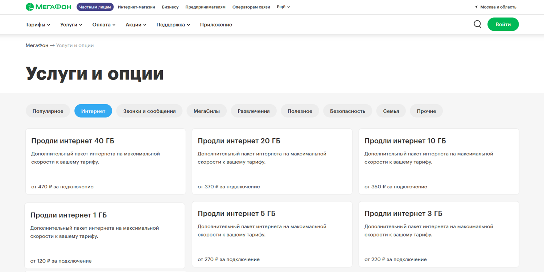The image size is (544, 272).
Task: Select the Популярное filter tab
Action: click(x=48, y=111)
